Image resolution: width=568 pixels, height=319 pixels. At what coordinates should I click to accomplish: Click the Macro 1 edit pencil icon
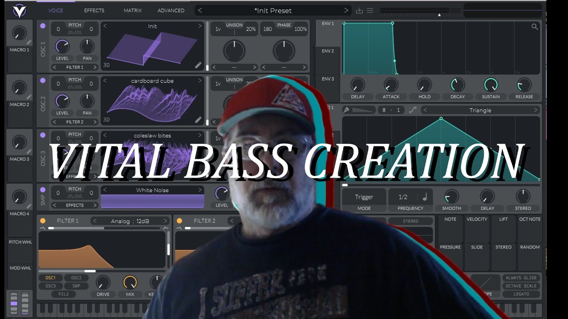(29, 43)
